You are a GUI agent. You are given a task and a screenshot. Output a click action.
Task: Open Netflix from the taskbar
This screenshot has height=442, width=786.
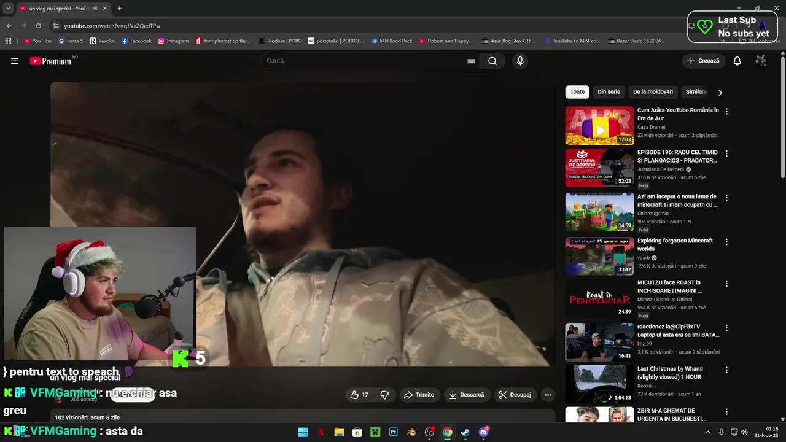pyautogui.click(x=321, y=432)
